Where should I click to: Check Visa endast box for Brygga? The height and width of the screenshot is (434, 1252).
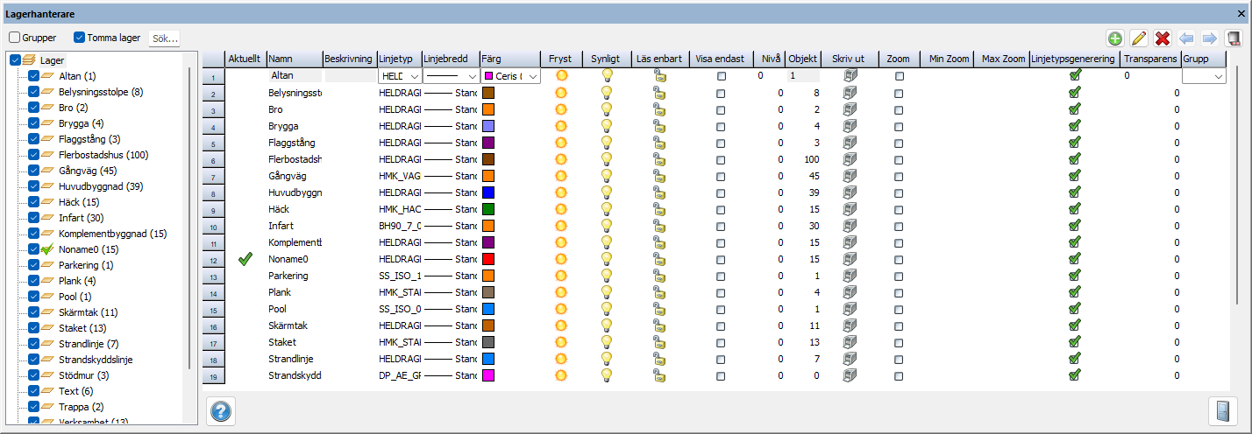click(722, 126)
